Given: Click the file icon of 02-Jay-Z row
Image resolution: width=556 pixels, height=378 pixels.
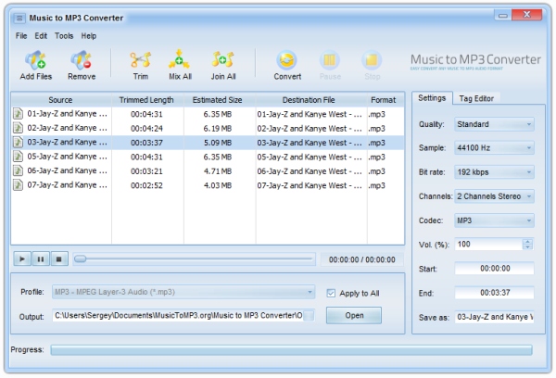Looking at the screenshot, I should coord(18,128).
